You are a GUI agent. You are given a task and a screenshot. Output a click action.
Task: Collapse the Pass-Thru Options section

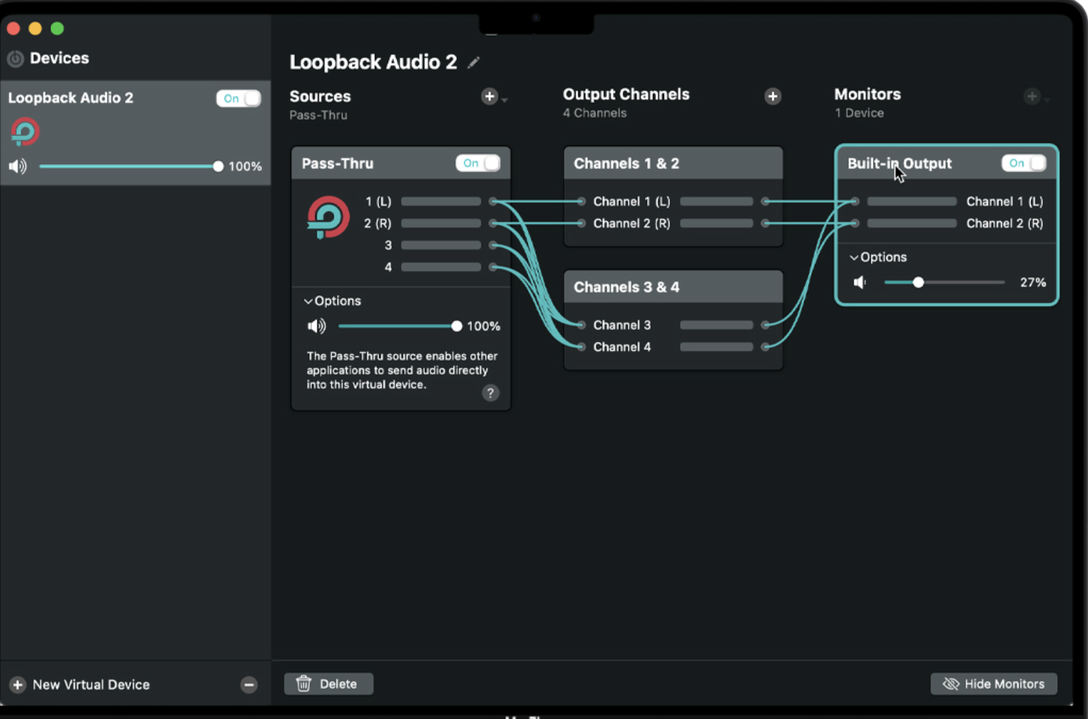[333, 301]
